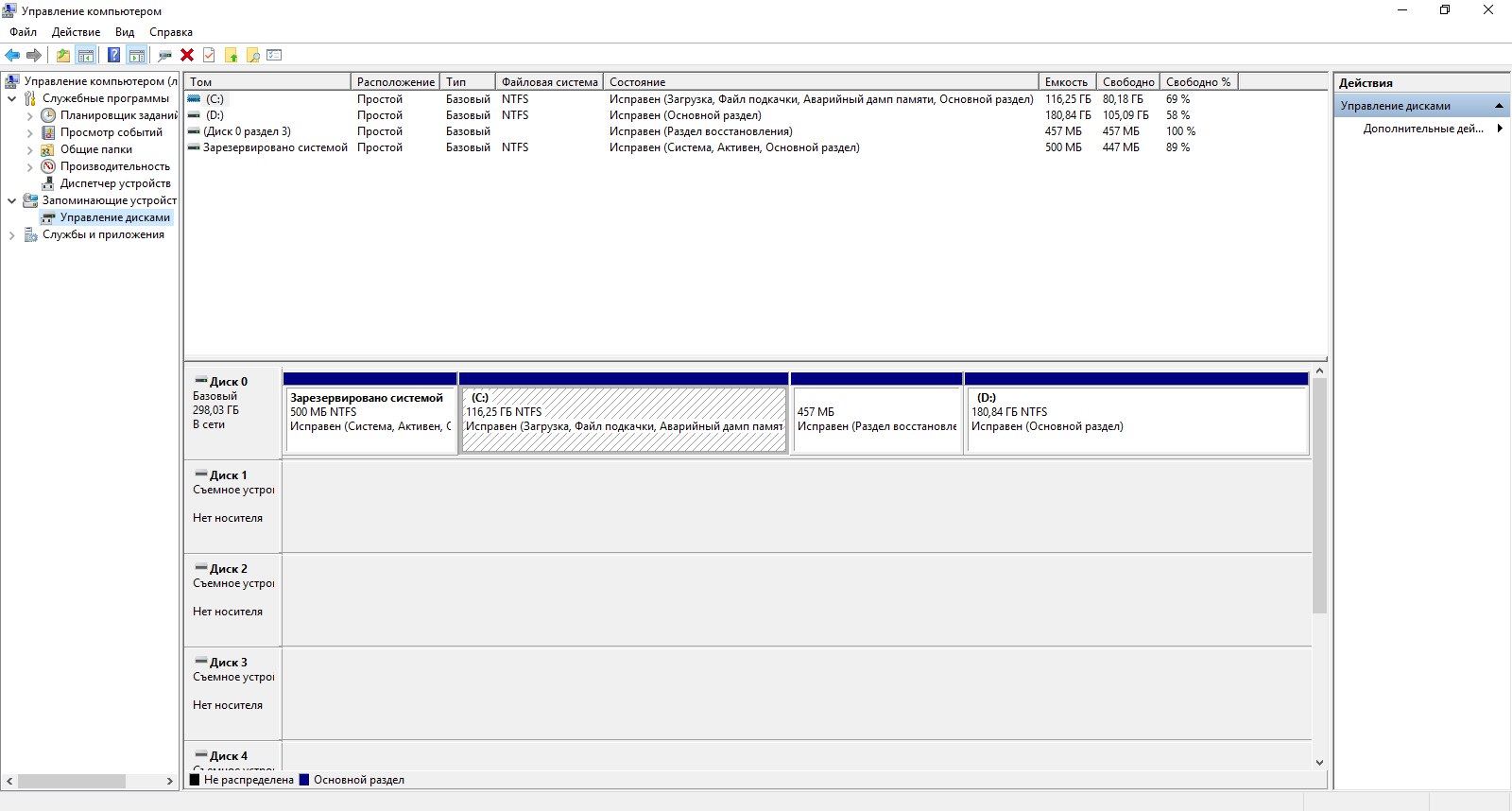Expand the Службы и приложения node
1512x811 pixels.
[11, 235]
